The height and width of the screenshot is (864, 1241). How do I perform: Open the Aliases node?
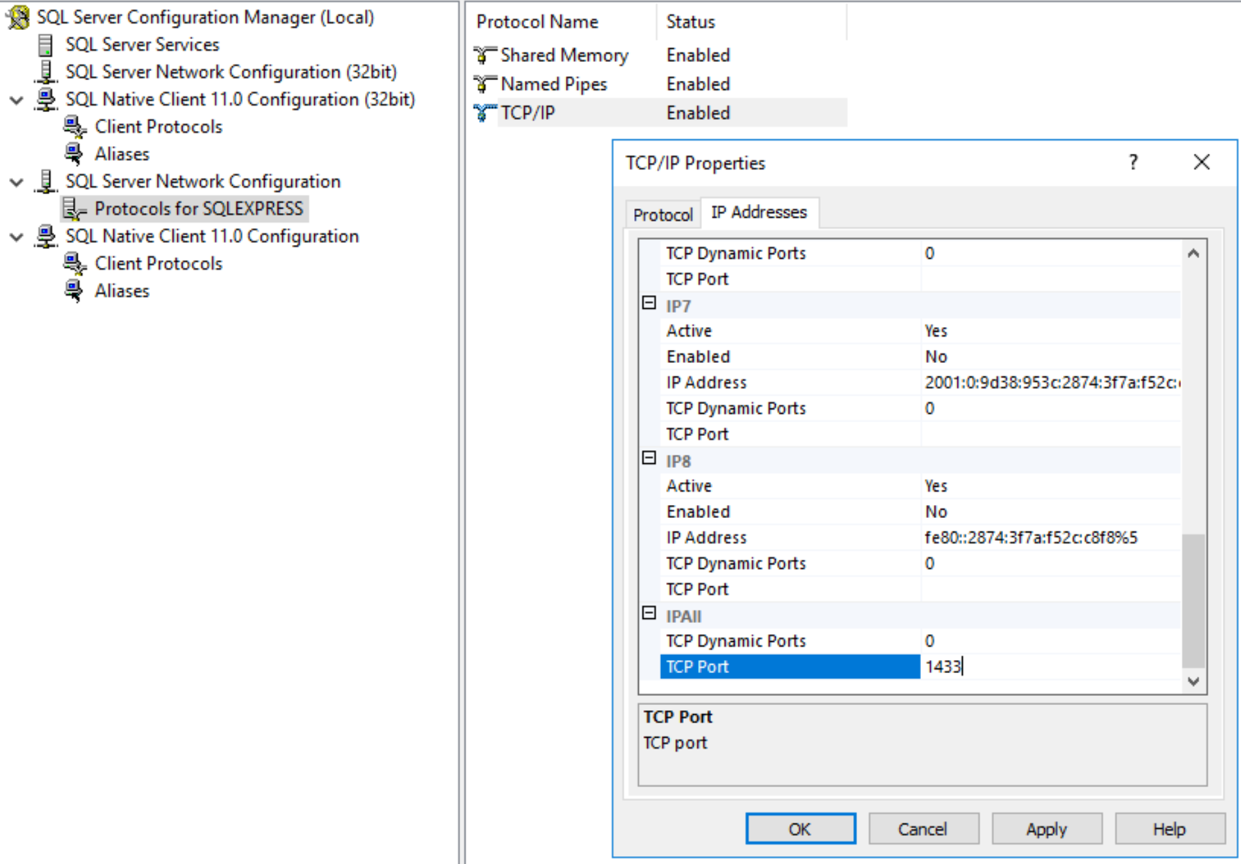tap(122, 291)
